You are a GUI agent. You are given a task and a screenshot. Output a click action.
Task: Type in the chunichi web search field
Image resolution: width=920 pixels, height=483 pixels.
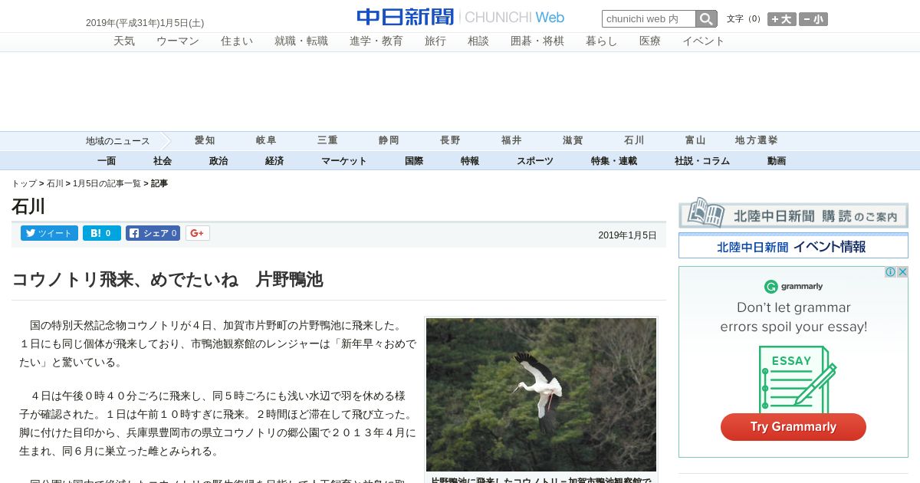pyautogui.click(x=649, y=19)
